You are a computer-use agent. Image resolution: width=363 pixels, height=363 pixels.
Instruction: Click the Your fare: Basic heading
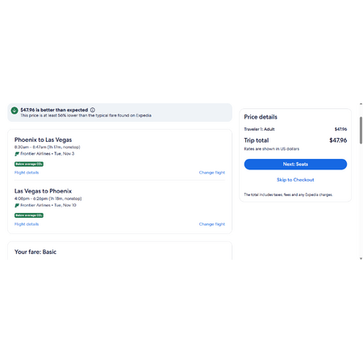tap(35, 252)
